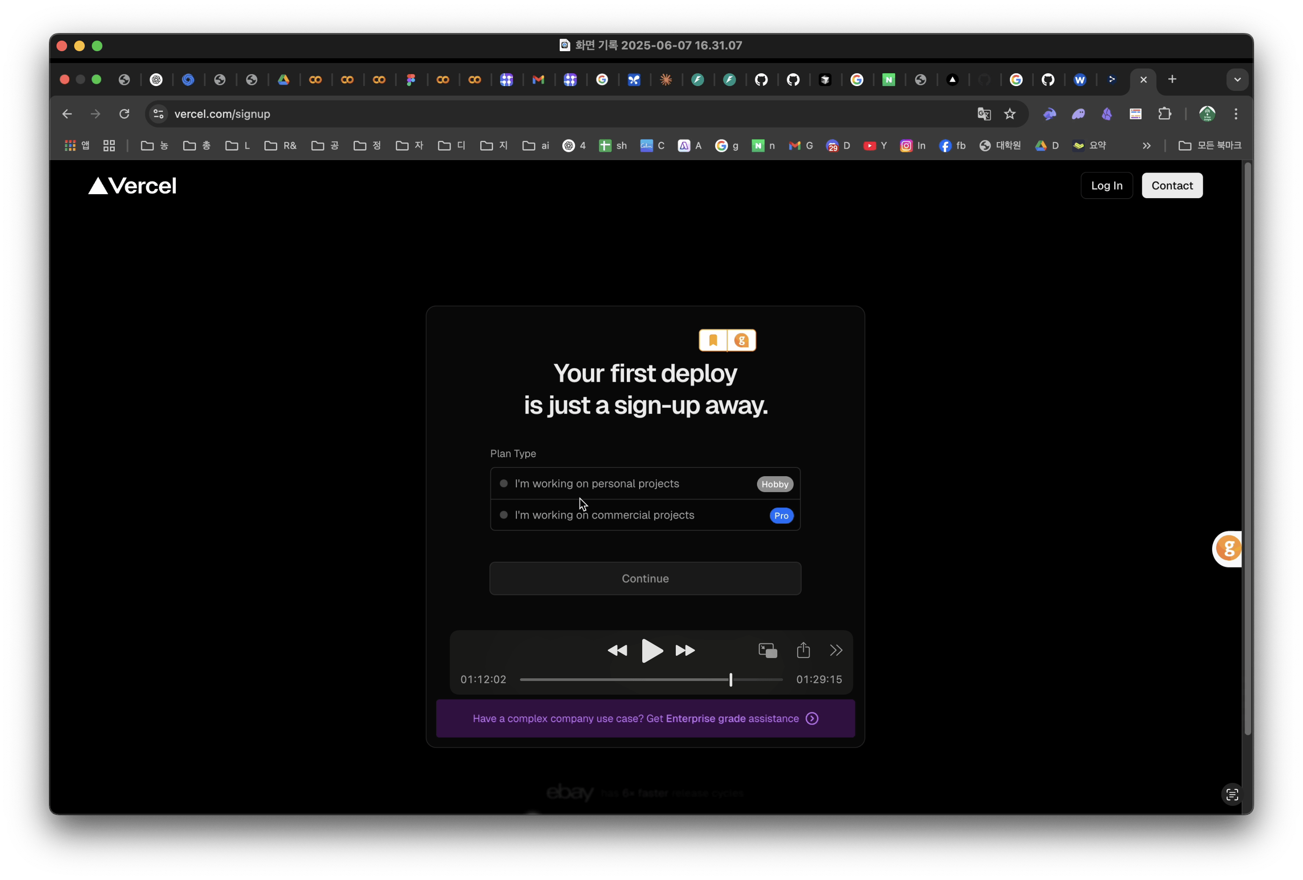Open the Facebook bookmark labeled fb
1303x880 pixels.
(953, 146)
